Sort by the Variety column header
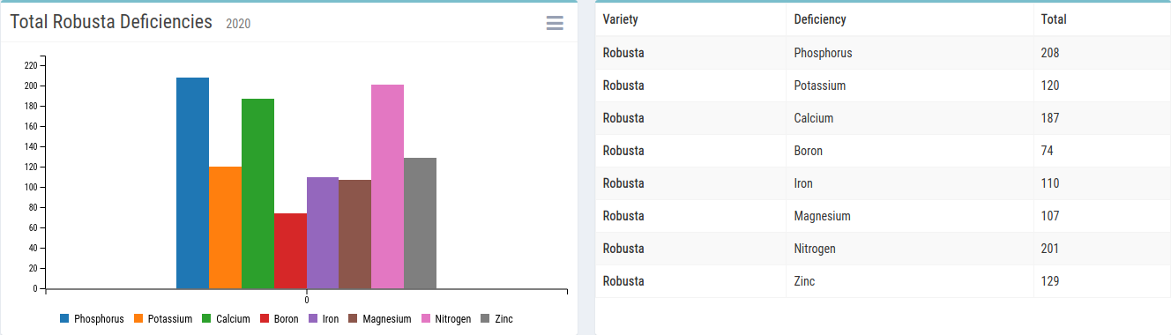Image resolution: width=1171 pixels, height=335 pixels. click(x=621, y=19)
